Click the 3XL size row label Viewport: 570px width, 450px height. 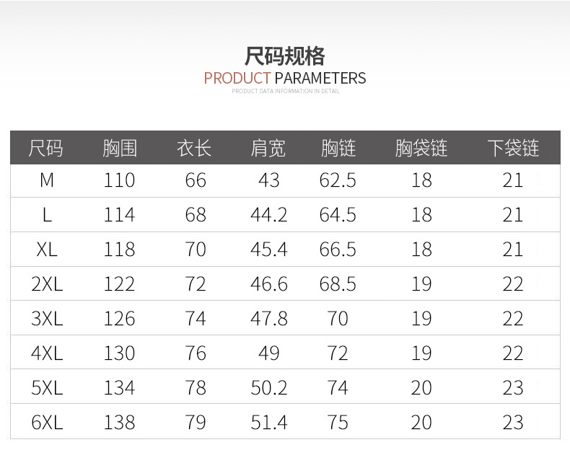(46, 319)
